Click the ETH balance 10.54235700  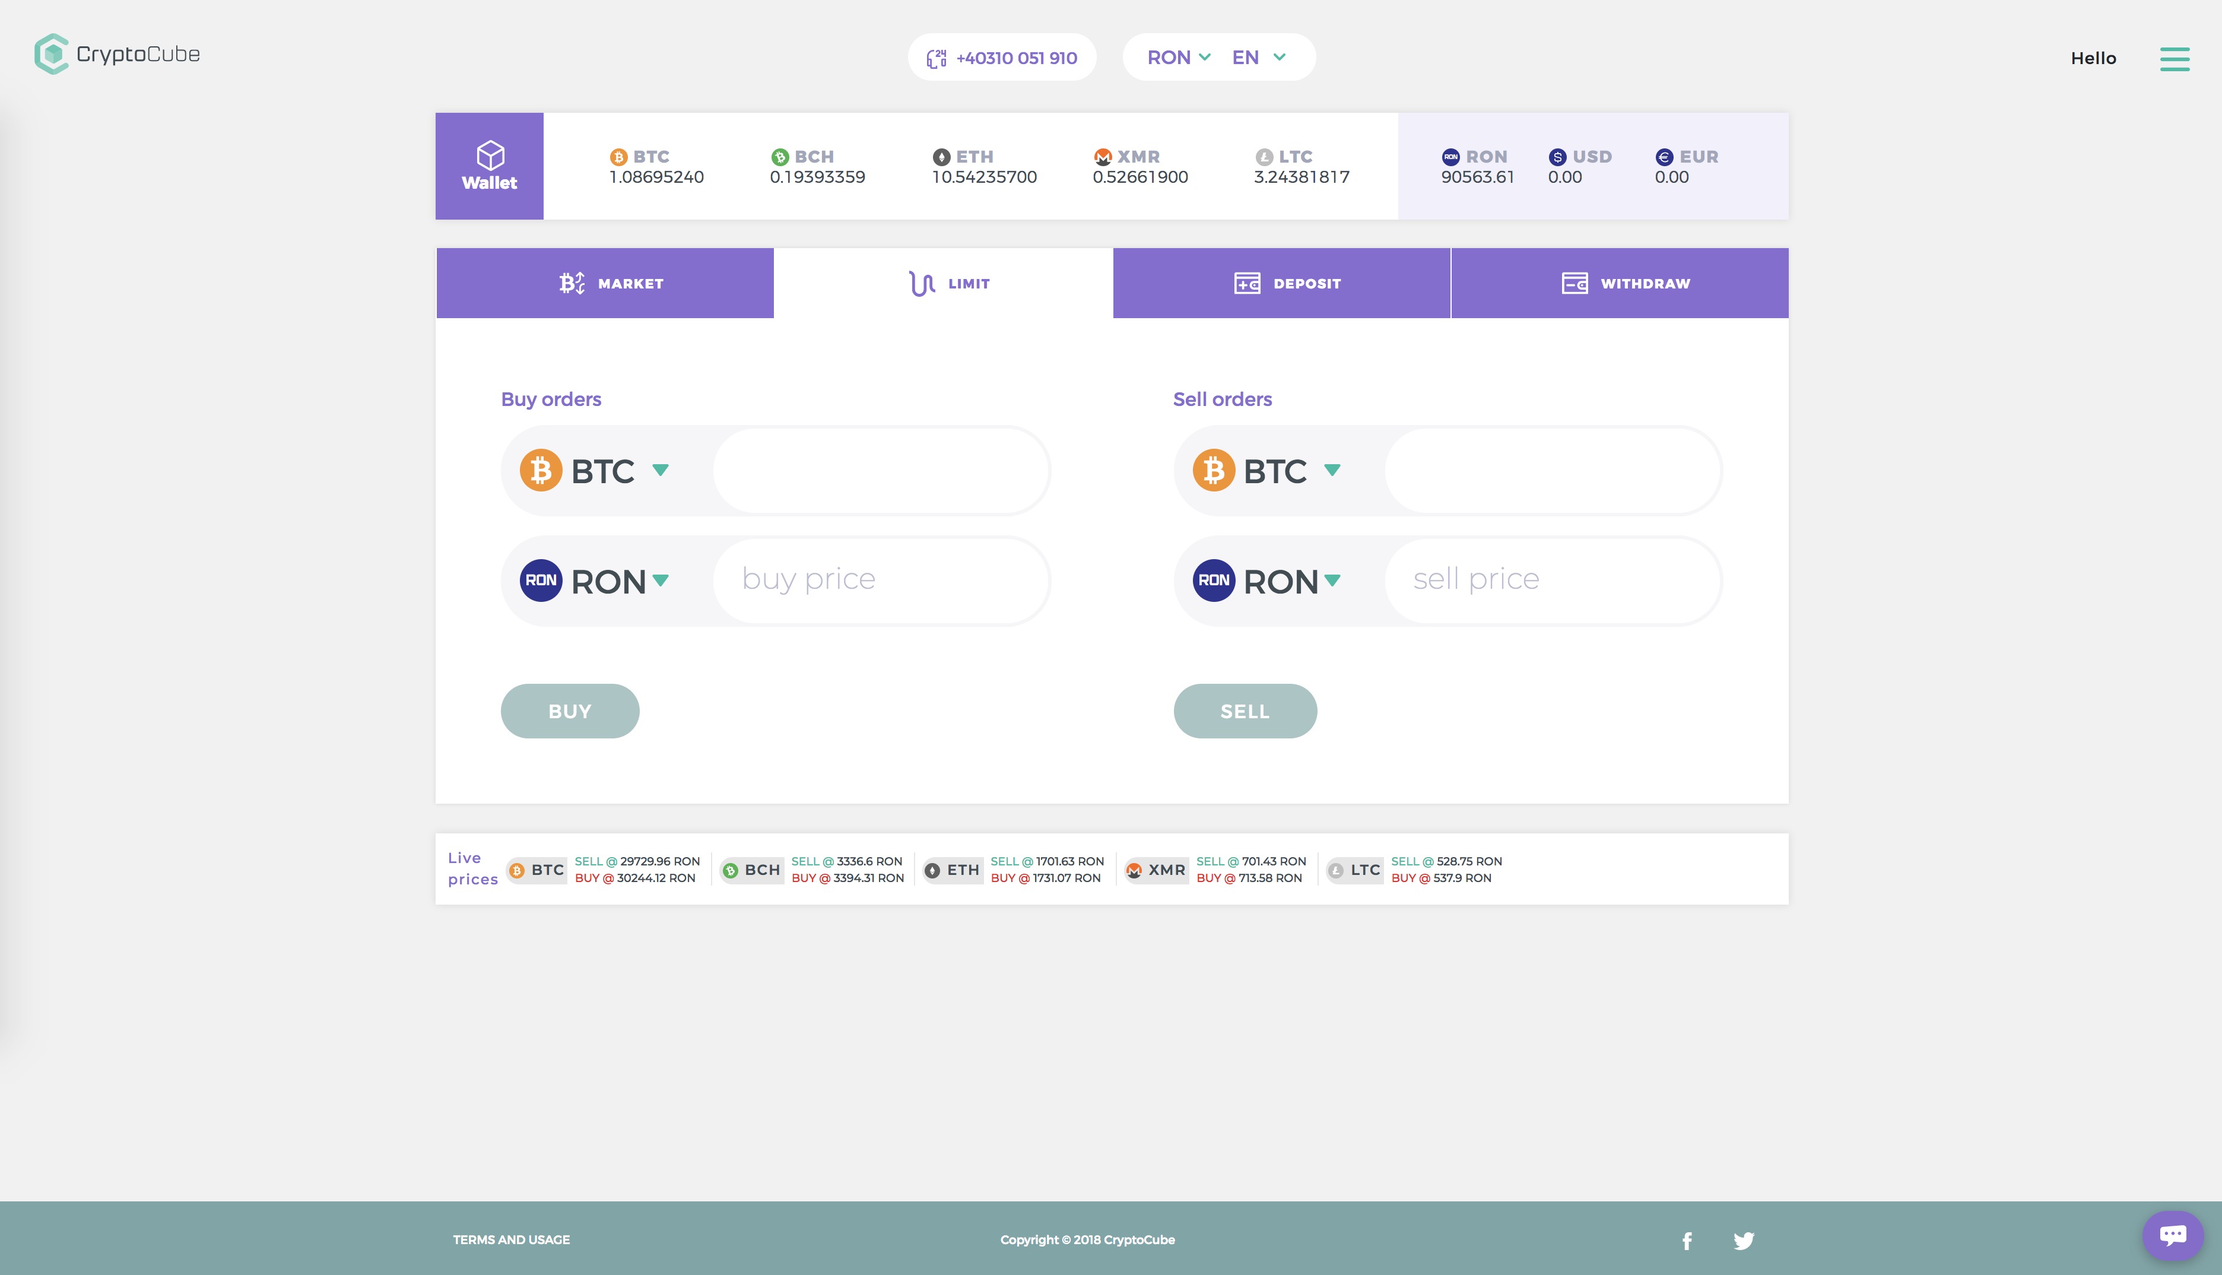[984, 177]
